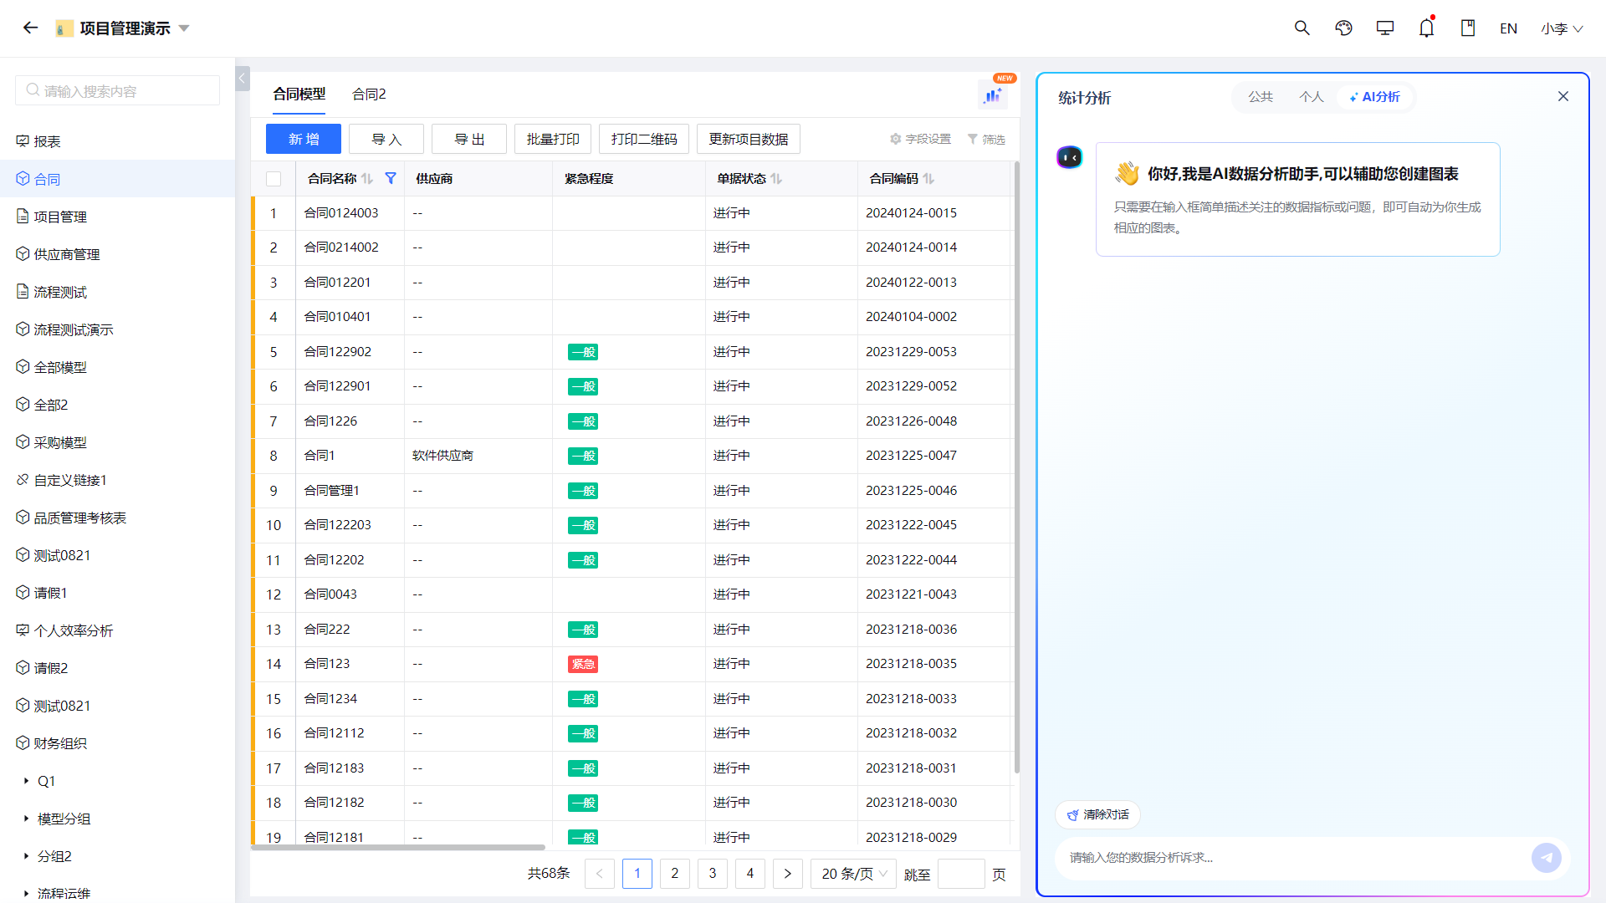
Task: Switch to the 合同模型 tab
Action: [299, 94]
